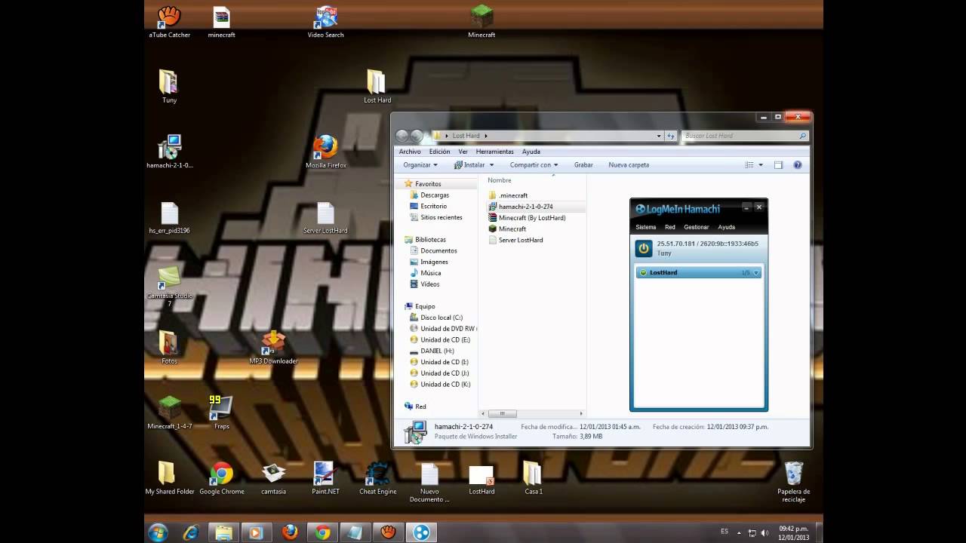Open Windows Media Player taskbar icon
Viewport: 966px width, 543px height.
point(256,532)
